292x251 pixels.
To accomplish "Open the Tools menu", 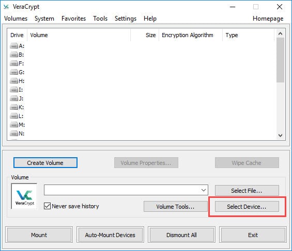I will click(100, 19).
